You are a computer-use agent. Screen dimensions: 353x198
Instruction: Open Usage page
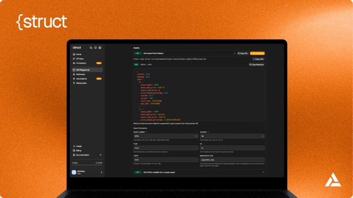79,146
